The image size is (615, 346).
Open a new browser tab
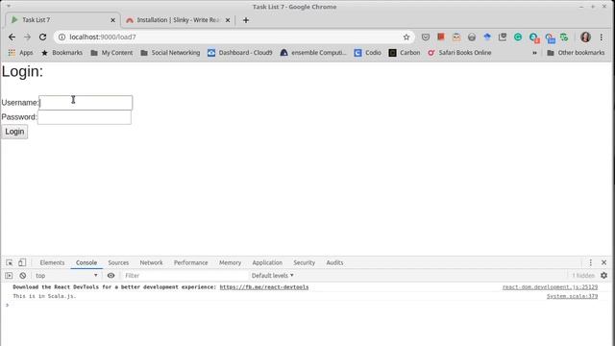click(x=246, y=20)
